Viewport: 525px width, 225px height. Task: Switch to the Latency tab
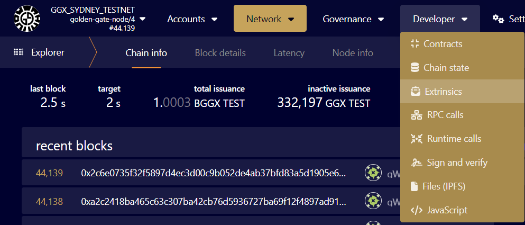click(x=289, y=53)
